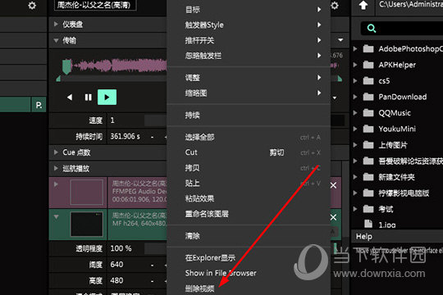This screenshot has height=295, width=443.
Task: Decrease 持续时间 with minus button
Action: click(153, 137)
